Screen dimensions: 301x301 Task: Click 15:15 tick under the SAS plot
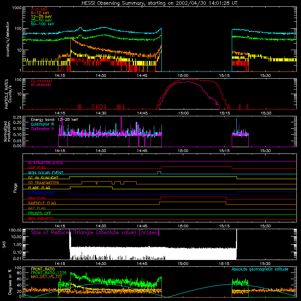(x=224, y=264)
